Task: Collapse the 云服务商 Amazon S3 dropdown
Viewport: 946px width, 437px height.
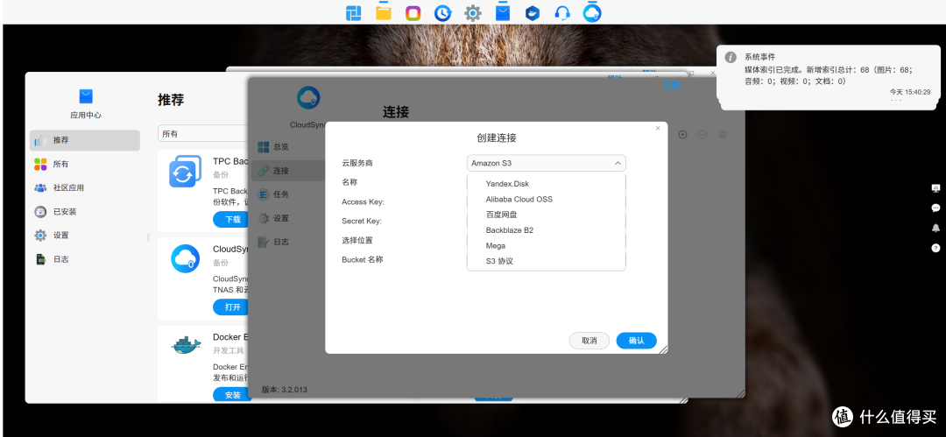Action: [546, 163]
